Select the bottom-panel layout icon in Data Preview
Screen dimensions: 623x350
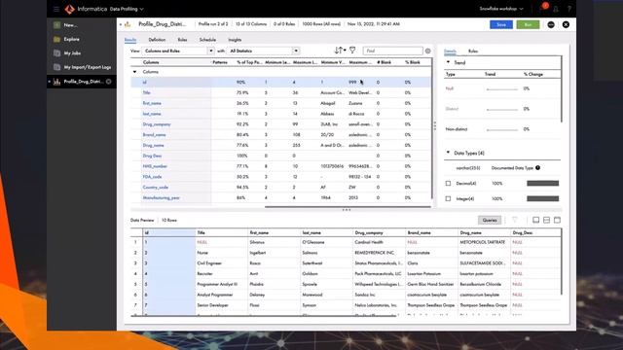click(x=536, y=220)
